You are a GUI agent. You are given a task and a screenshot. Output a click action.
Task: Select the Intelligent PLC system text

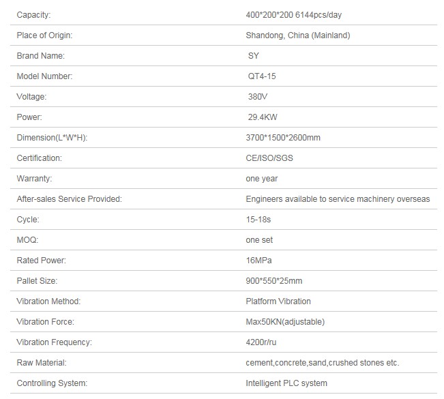[286, 383]
